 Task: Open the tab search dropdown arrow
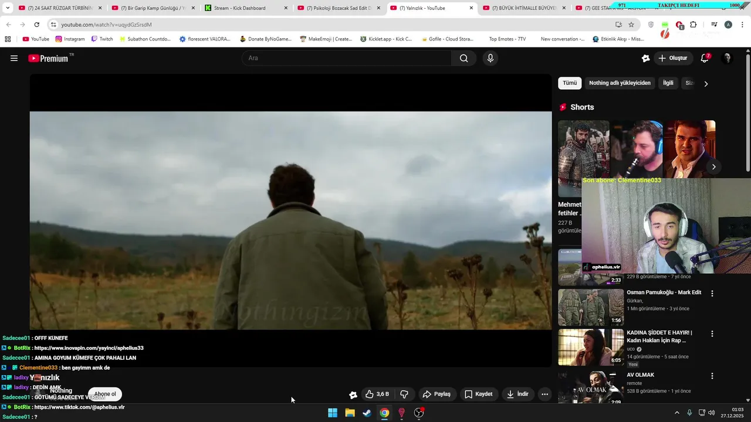pos(8,8)
